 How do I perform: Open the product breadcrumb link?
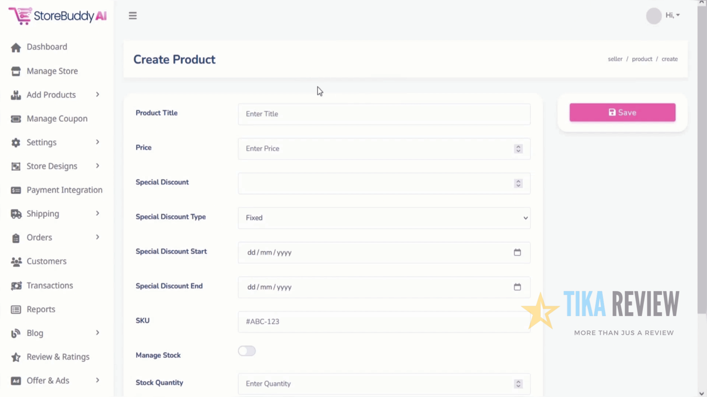[x=642, y=59]
